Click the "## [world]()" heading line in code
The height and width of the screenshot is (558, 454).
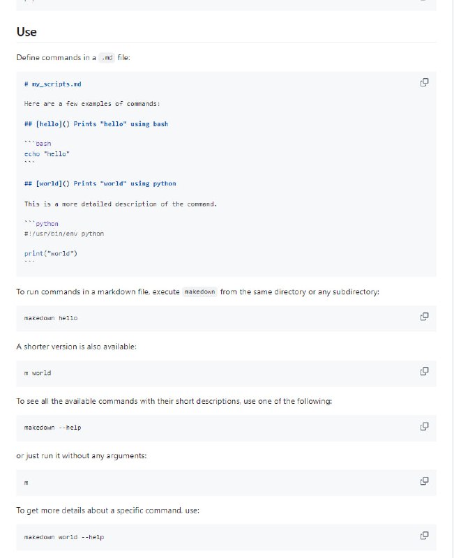point(100,183)
